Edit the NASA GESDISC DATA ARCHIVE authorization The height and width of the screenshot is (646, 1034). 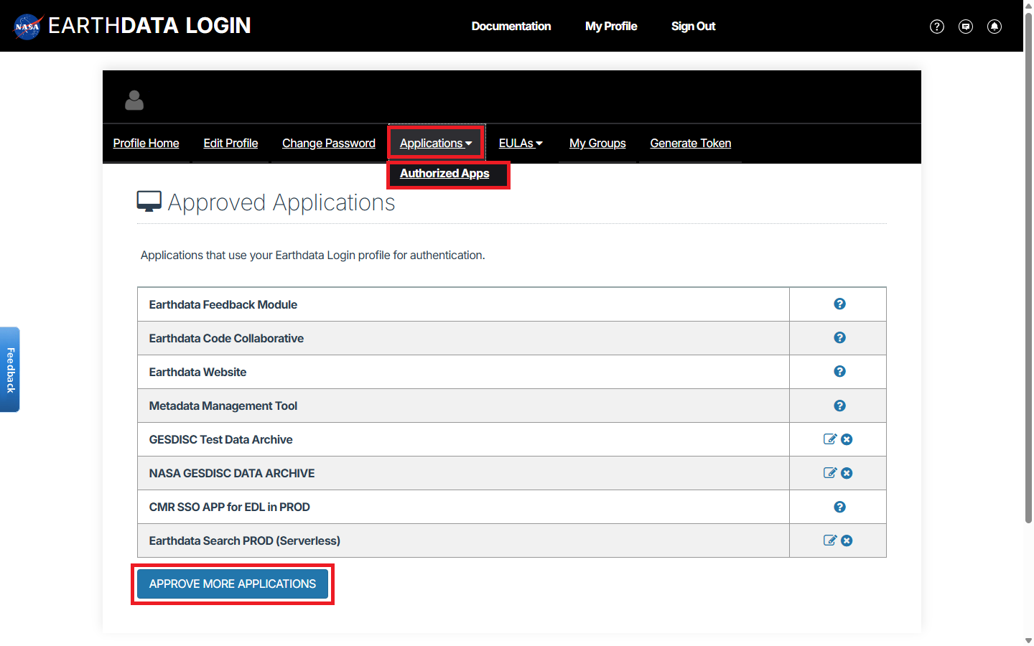[830, 473]
